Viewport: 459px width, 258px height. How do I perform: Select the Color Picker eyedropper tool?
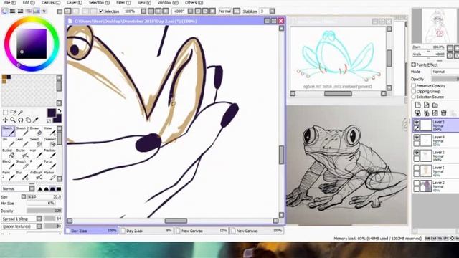click(36, 120)
